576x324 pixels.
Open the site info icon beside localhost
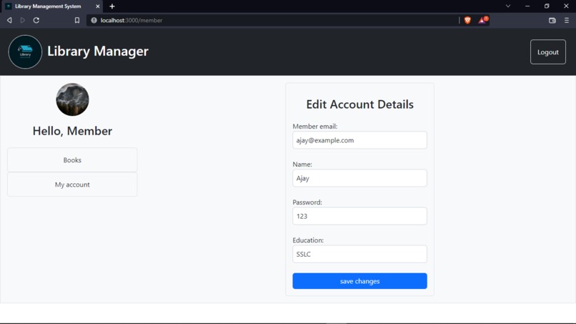click(94, 20)
